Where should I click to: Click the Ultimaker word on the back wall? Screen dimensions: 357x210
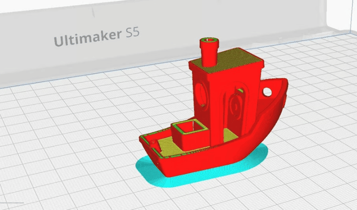coord(87,39)
